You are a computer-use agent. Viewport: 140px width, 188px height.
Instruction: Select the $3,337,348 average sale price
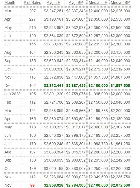point(76,11)
